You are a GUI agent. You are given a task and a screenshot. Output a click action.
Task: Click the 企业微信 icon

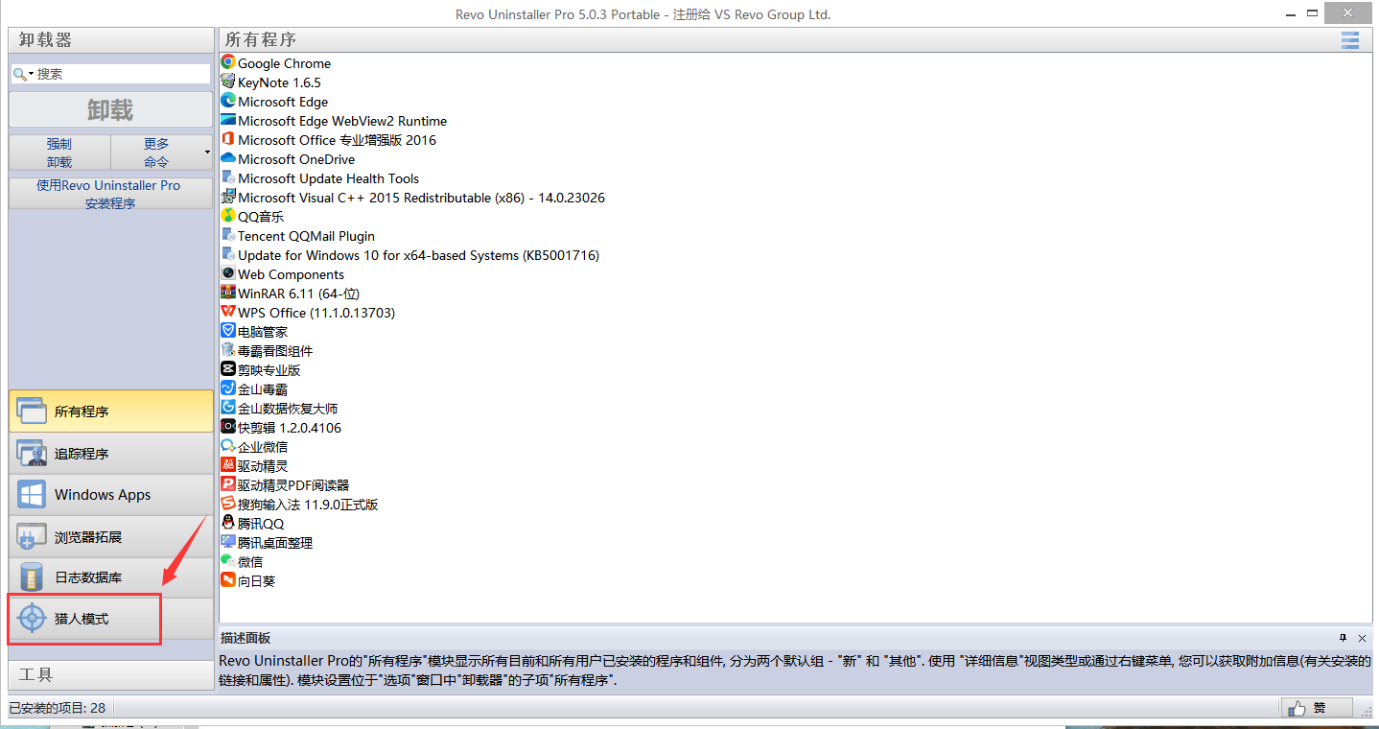(x=228, y=446)
